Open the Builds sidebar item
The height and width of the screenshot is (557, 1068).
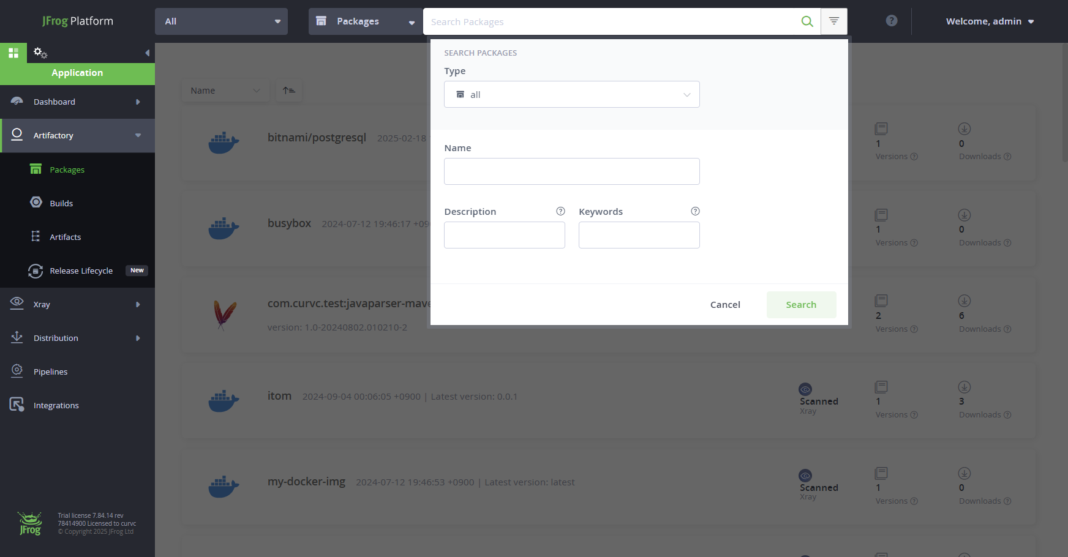click(77, 203)
